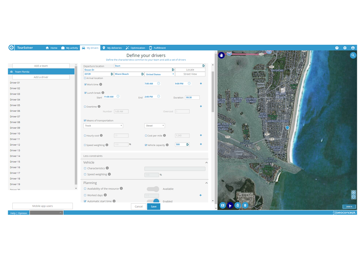Click the blue location pin on map
The image size is (362, 261).
(287, 128)
